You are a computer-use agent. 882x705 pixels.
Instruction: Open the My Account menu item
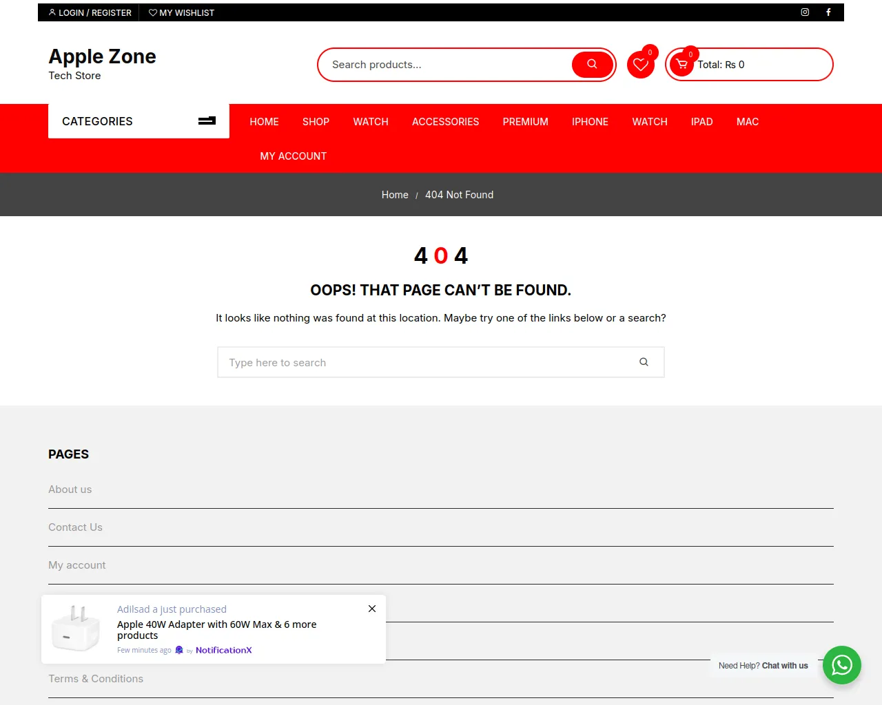point(293,156)
